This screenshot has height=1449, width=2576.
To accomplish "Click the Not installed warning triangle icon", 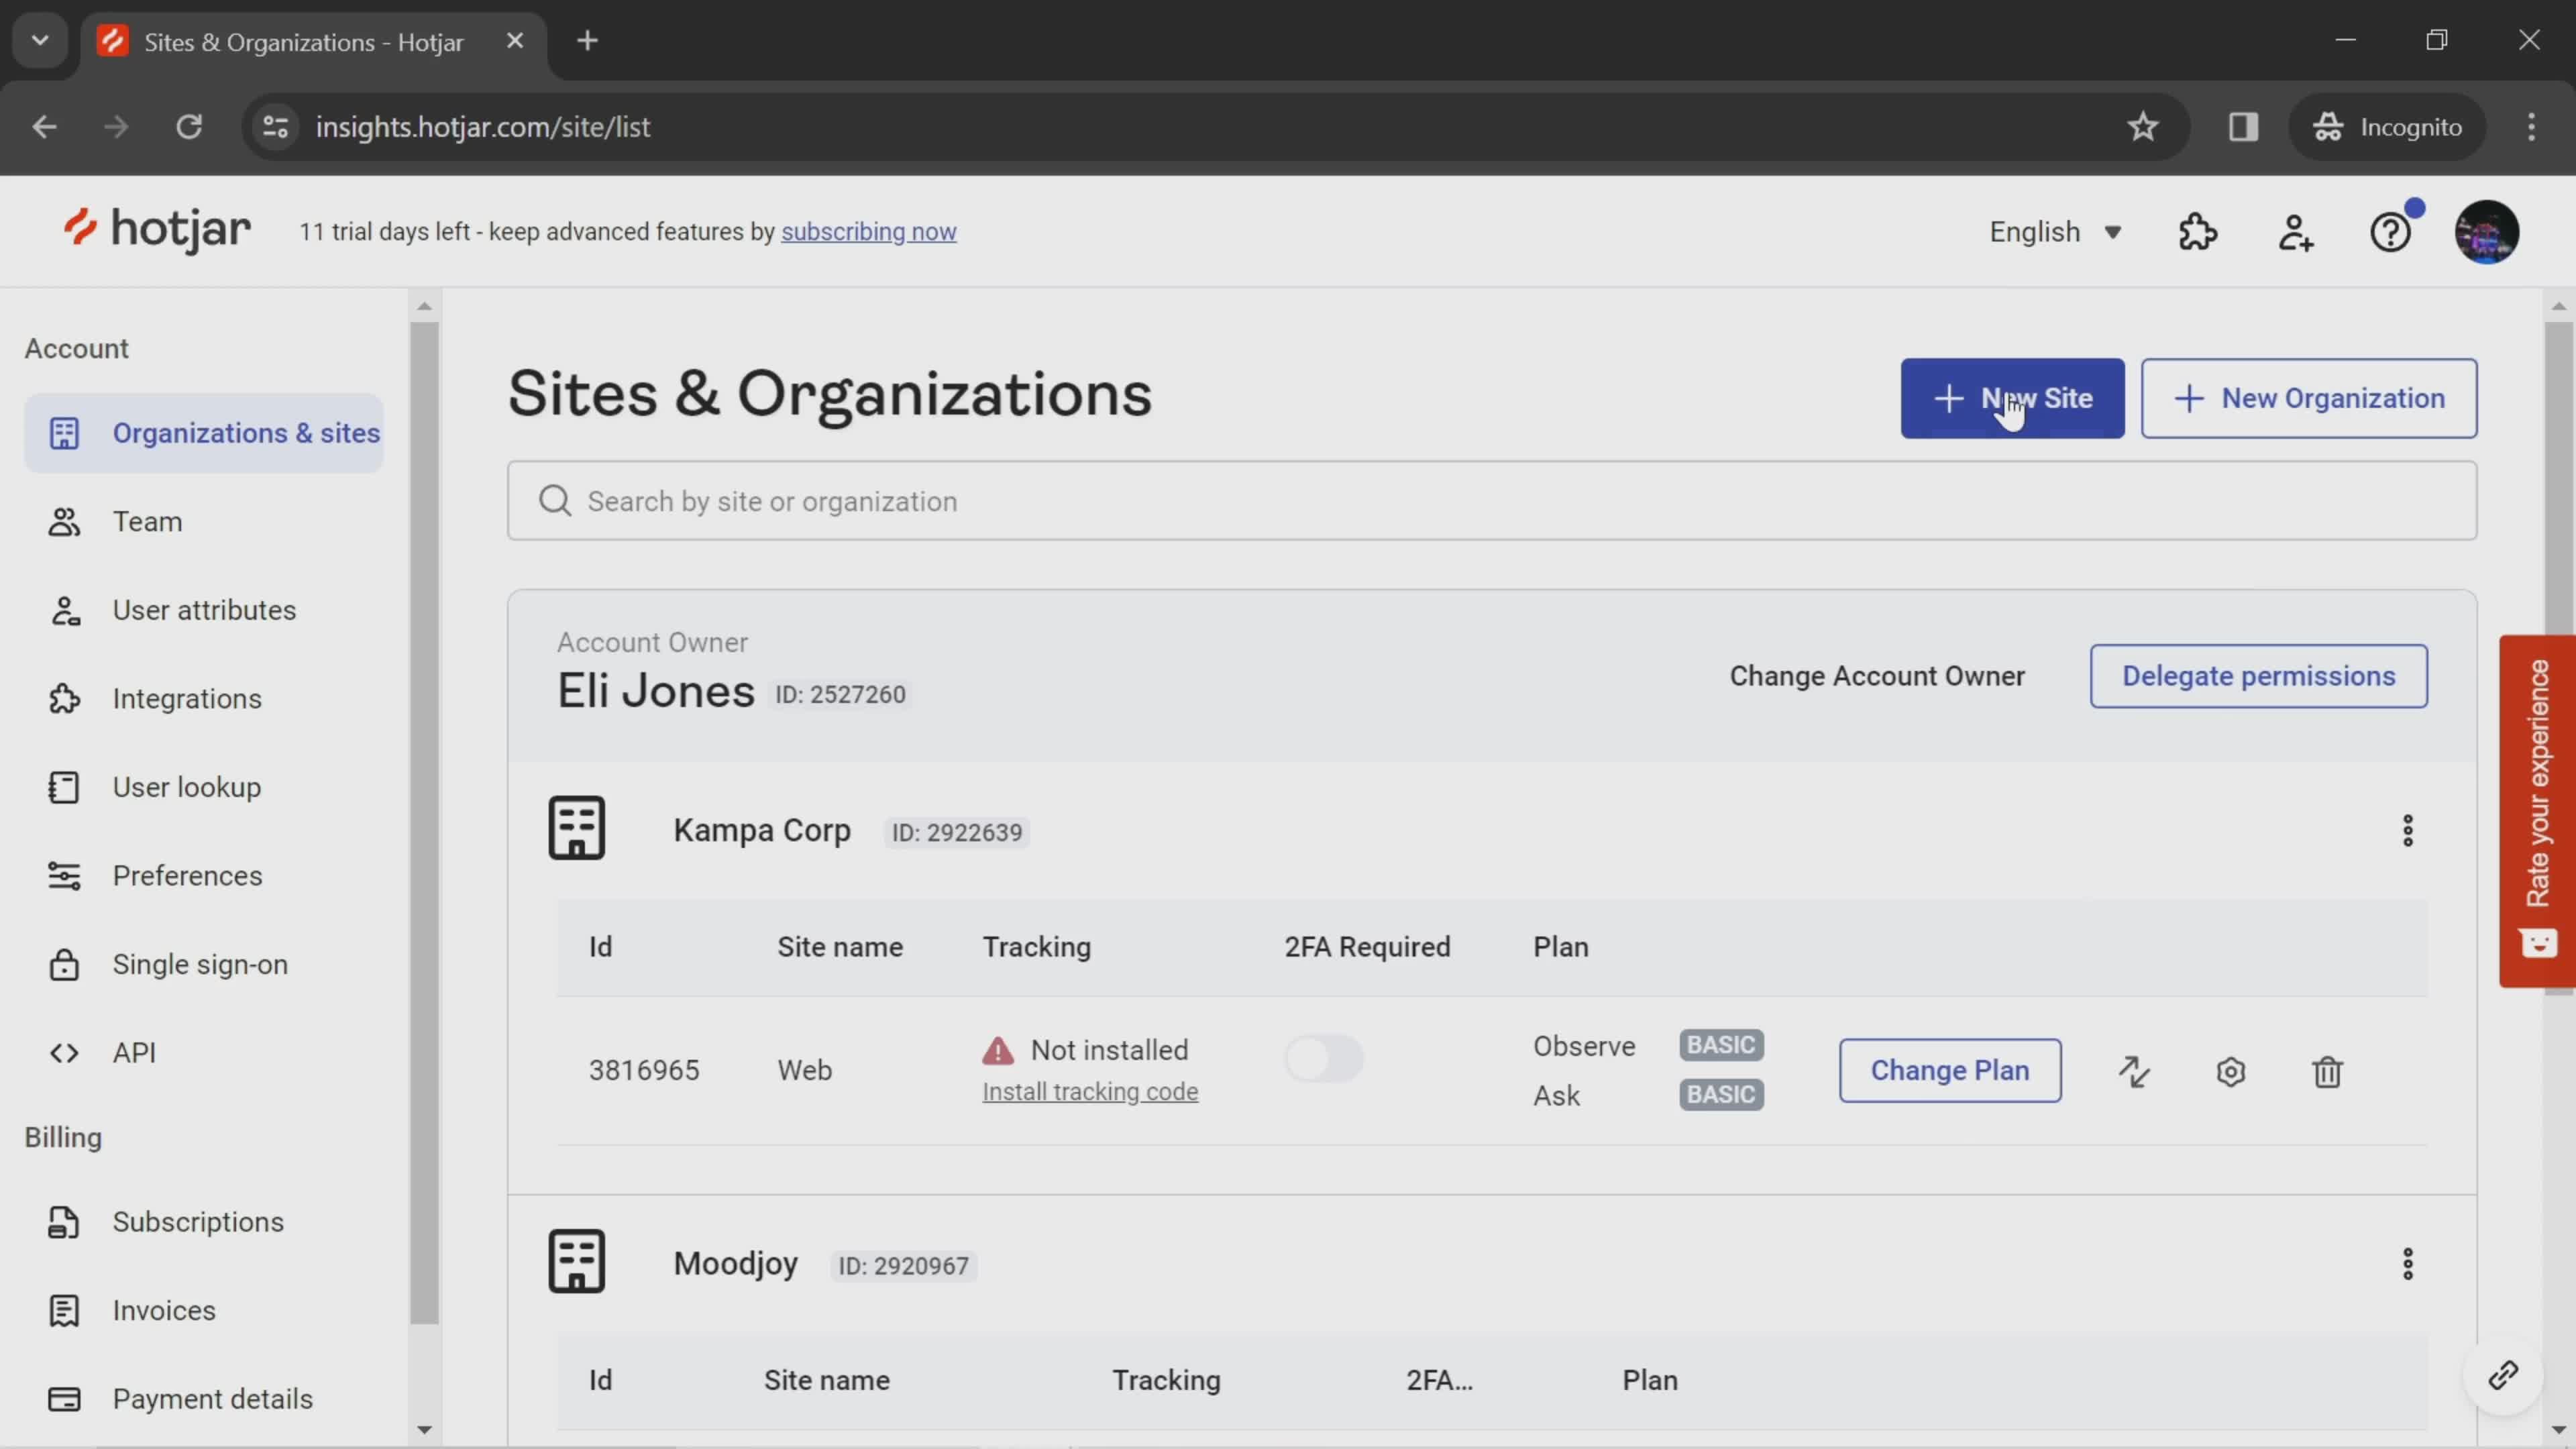I will [998, 1050].
